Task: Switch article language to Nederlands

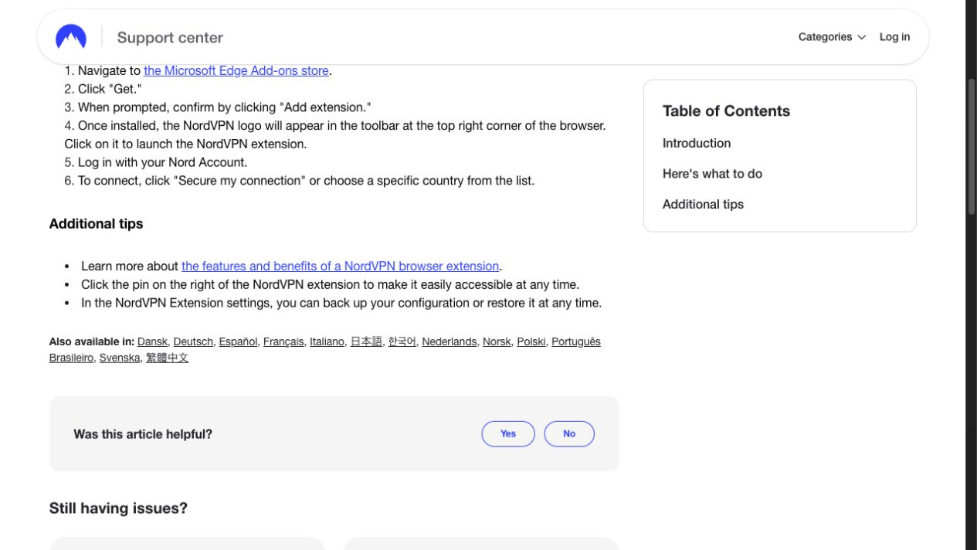Action: [x=449, y=341]
